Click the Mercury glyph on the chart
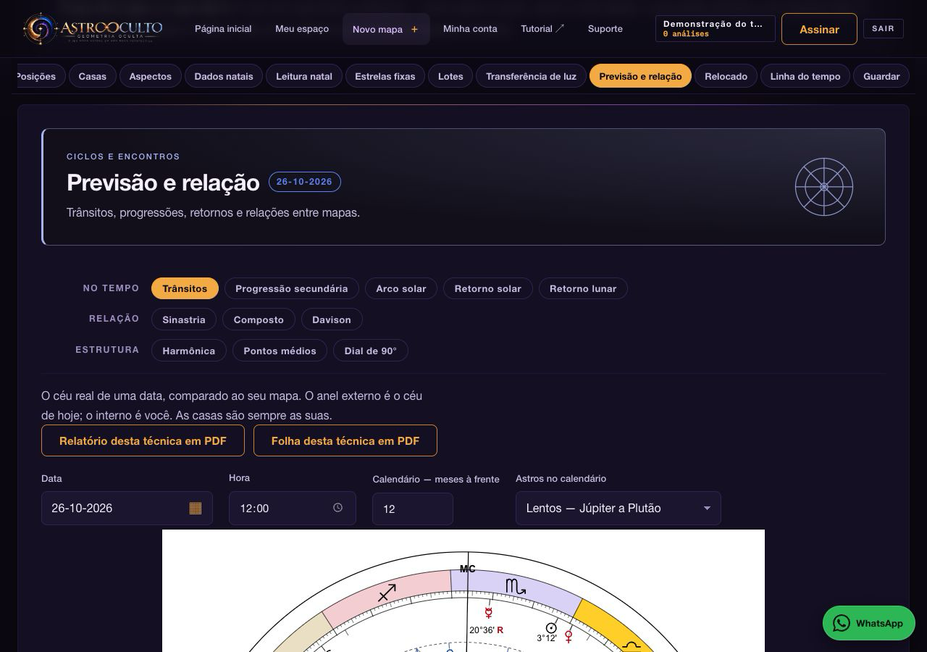Screen dimensions: 927x652 tap(489, 613)
